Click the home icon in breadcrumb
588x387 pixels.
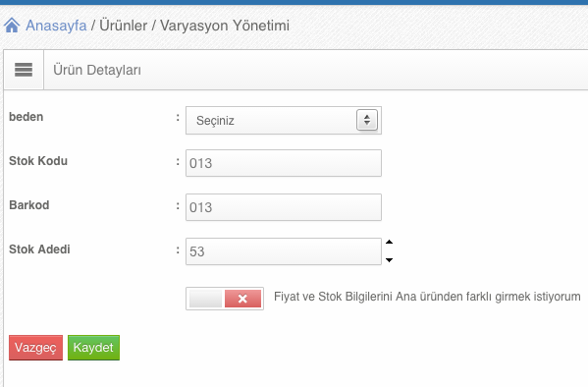tap(12, 26)
